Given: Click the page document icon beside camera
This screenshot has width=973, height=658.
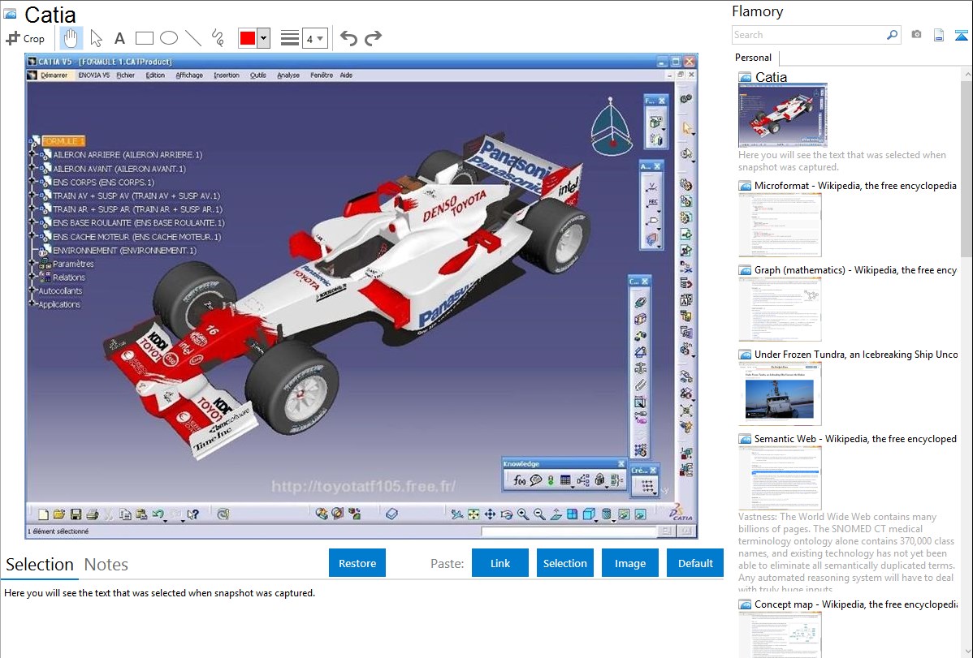Looking at the screenshot, I should [x=939, y=35].
